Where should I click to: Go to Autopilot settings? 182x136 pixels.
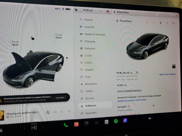[88, 48]
